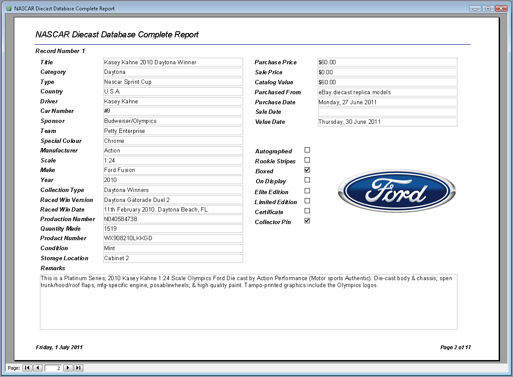
Task: Click the report window title icon
Action: point(9,9)
